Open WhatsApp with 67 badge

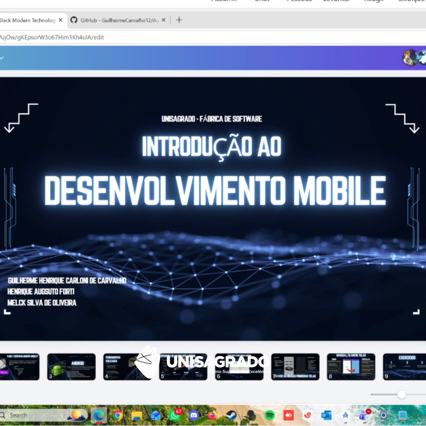tap(175, 415)
